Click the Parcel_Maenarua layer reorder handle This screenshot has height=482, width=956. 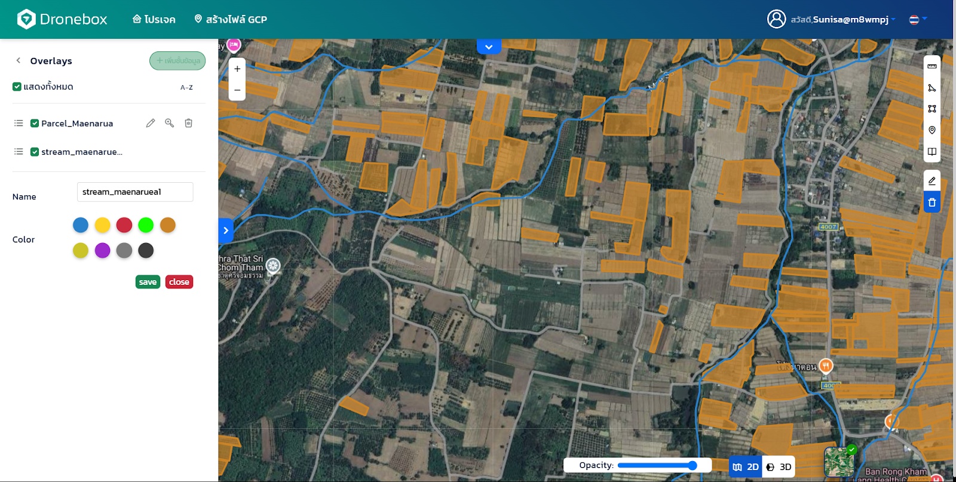coord(19,123)
